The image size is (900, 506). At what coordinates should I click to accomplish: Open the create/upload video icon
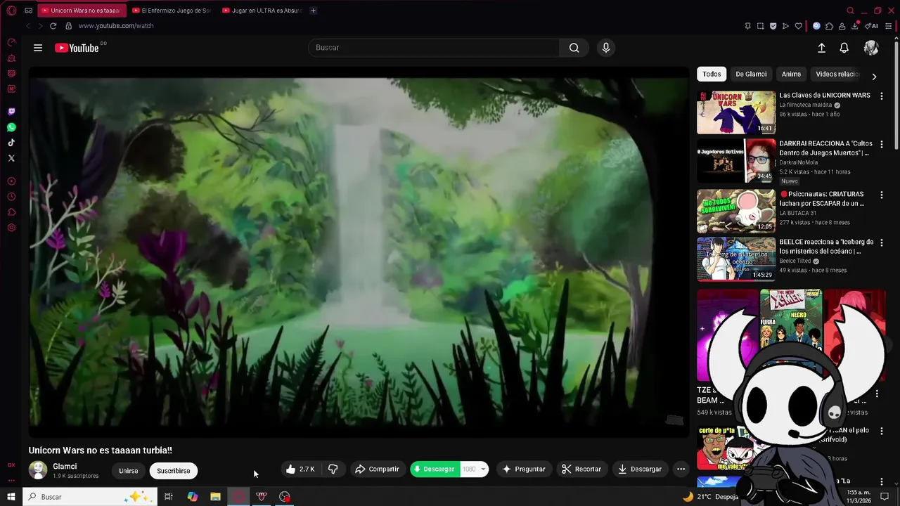click(821, 48)
